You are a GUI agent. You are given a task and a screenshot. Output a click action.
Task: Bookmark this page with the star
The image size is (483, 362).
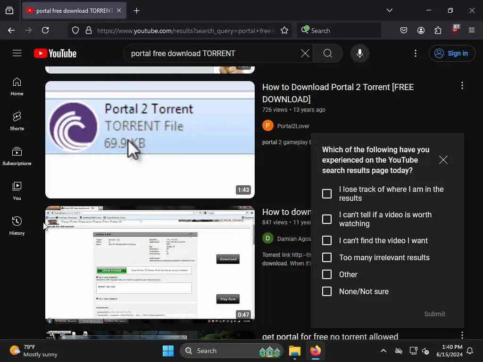pos(284,30)
